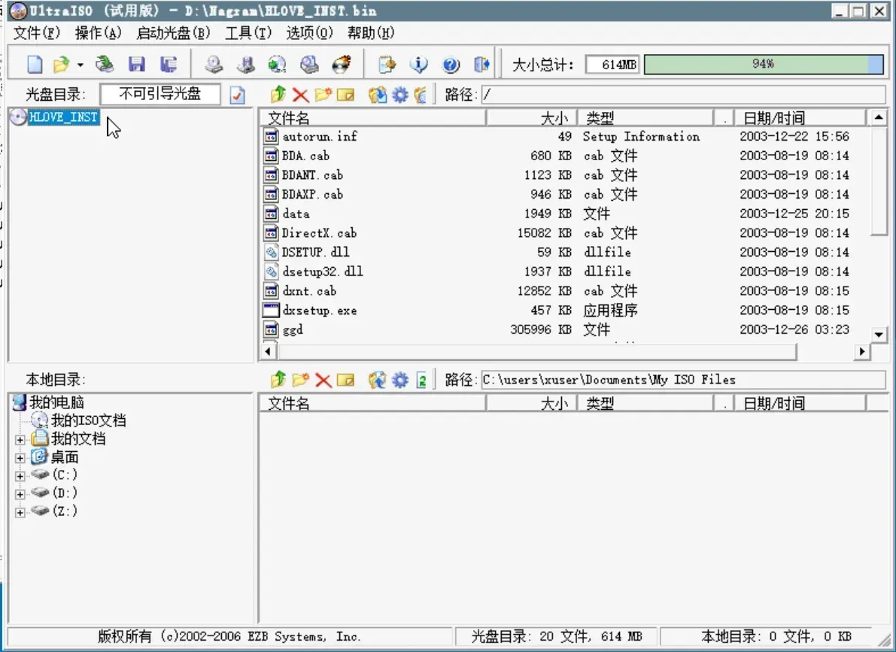The image size is (896, 652).
Task: Click local directory Rename icon
Action: [346, 380]
